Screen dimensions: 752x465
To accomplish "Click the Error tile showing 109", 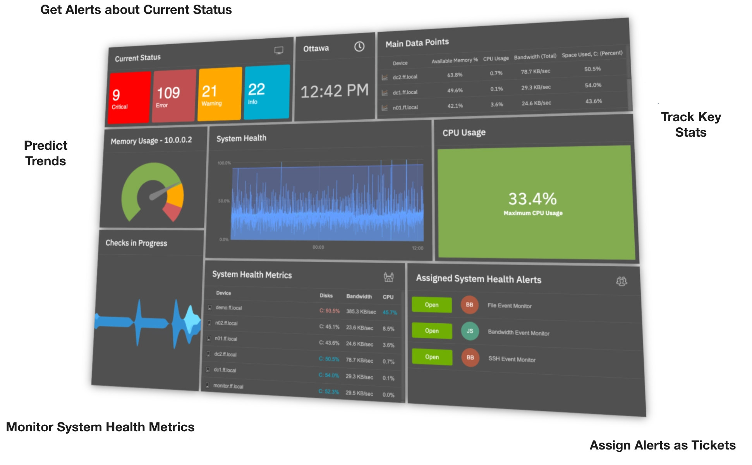I will tap(173, 95).
